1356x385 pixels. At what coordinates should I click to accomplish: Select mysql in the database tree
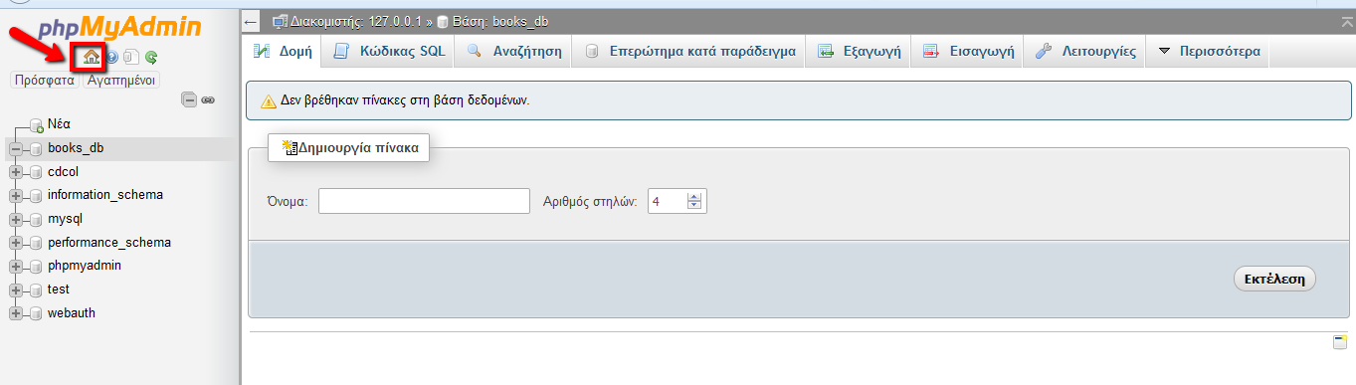click(x=65, y=219)
